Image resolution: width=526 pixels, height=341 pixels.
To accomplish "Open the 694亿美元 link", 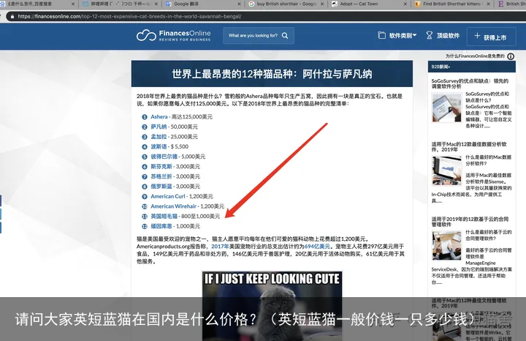I will [317, 247].
